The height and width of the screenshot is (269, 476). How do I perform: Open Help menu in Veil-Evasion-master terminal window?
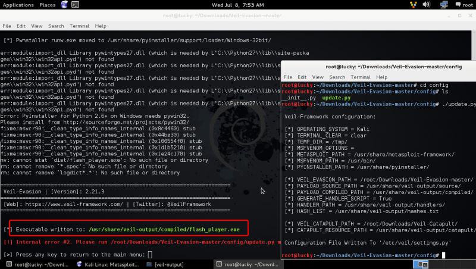click(x=101, y=26)
